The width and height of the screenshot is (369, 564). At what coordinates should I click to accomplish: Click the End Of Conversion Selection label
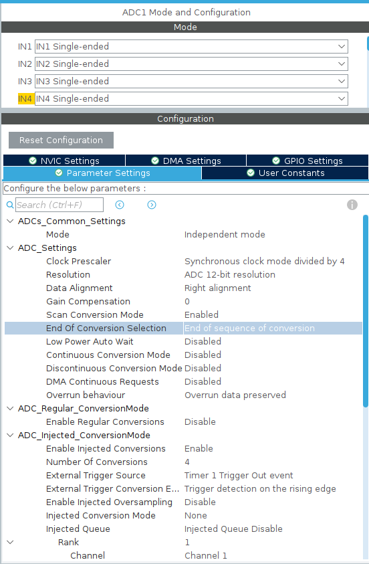(106, 328)
